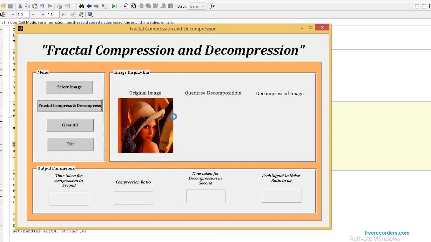Go back with the blue left arrow

pos(89,6)
